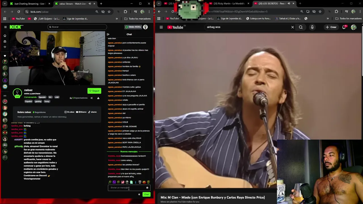Click Kick profile avatar top right

tap(145, 27)
